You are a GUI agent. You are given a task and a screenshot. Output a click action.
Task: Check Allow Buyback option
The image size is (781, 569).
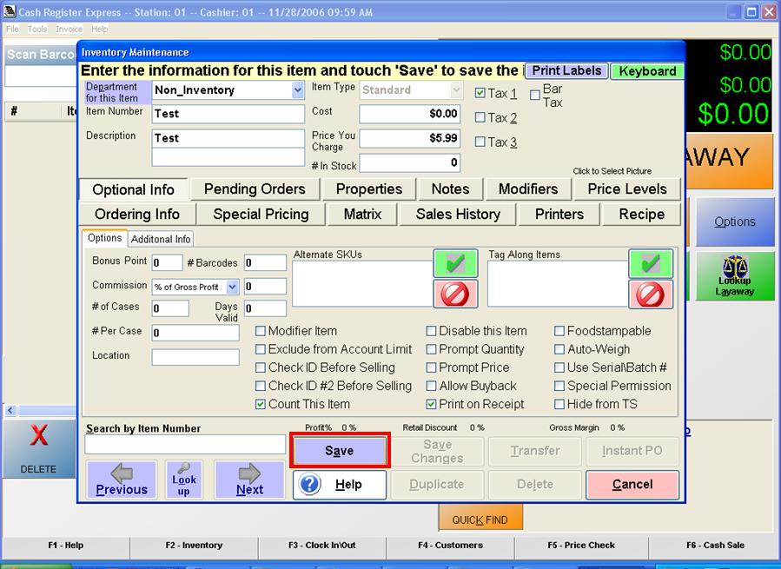point(432,386)
